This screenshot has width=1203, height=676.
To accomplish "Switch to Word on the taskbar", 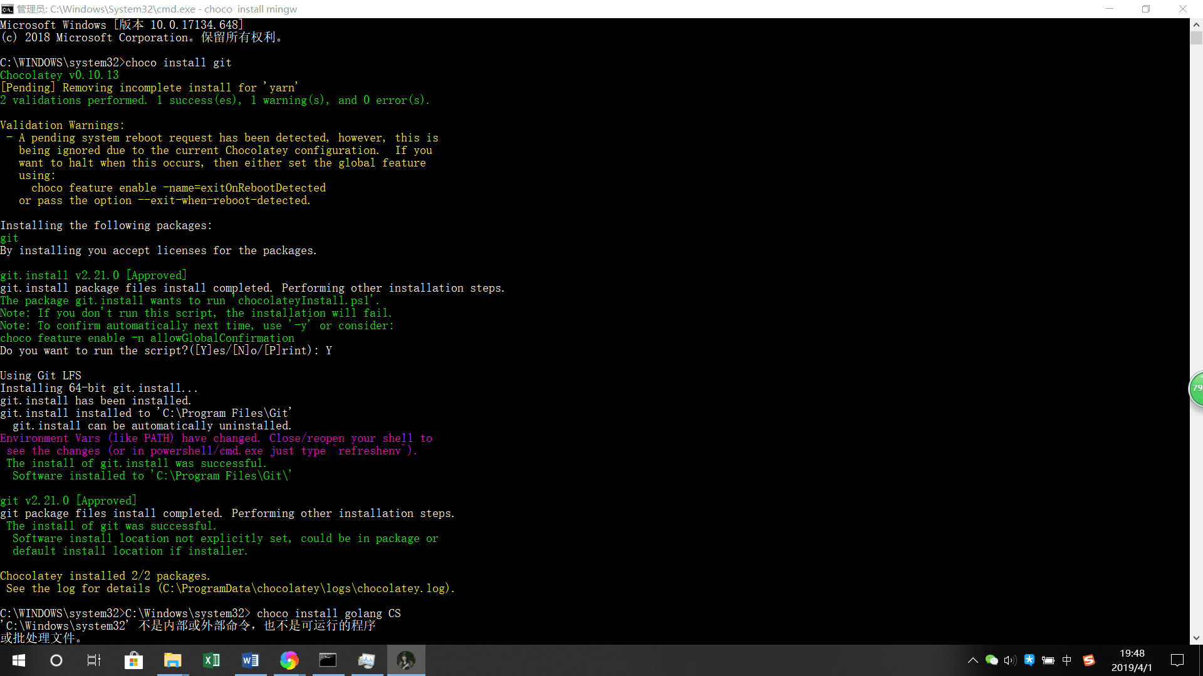I will tap(251, 660).
